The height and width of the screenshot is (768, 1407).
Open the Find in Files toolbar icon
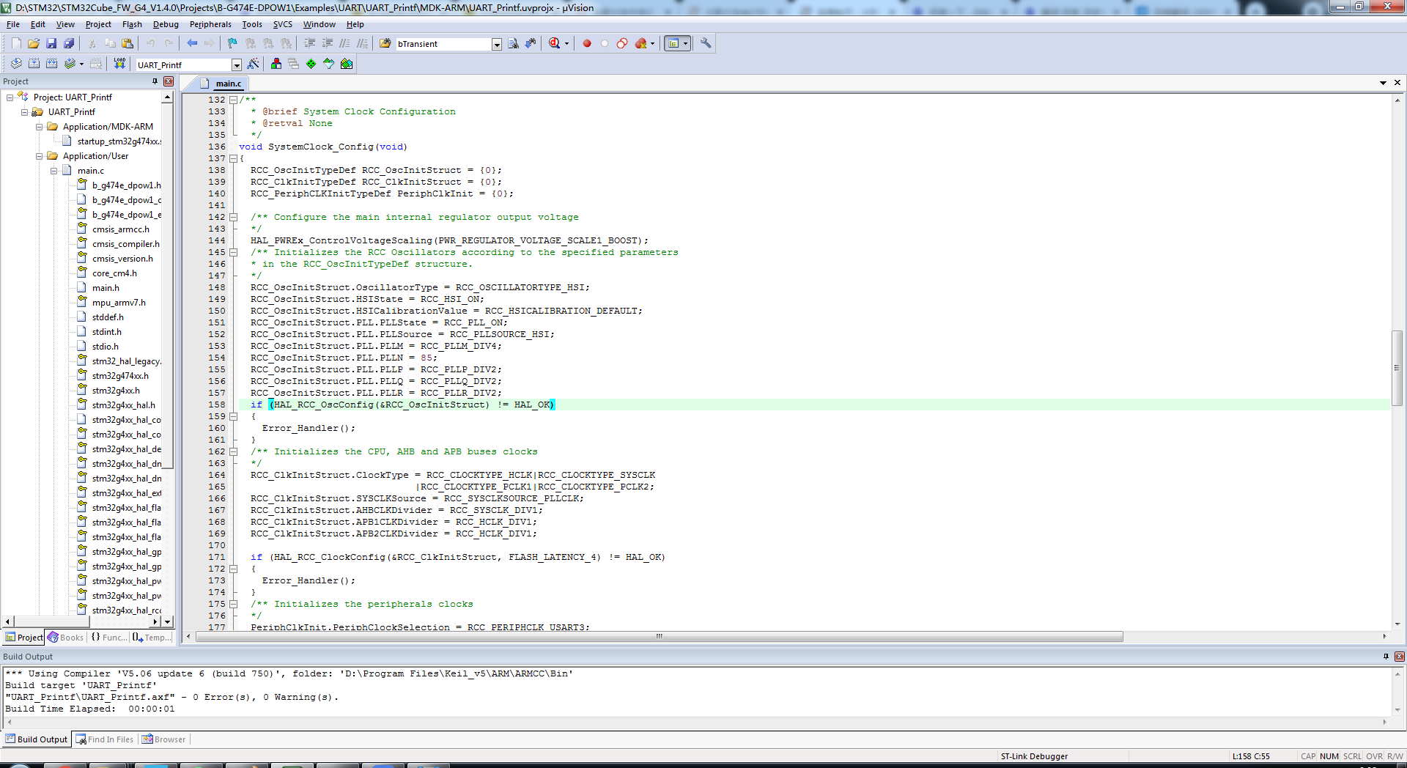(x=385, y=44)
